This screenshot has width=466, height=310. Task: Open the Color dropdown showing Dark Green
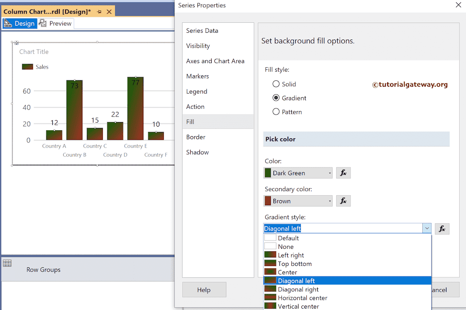pos(330,173)
